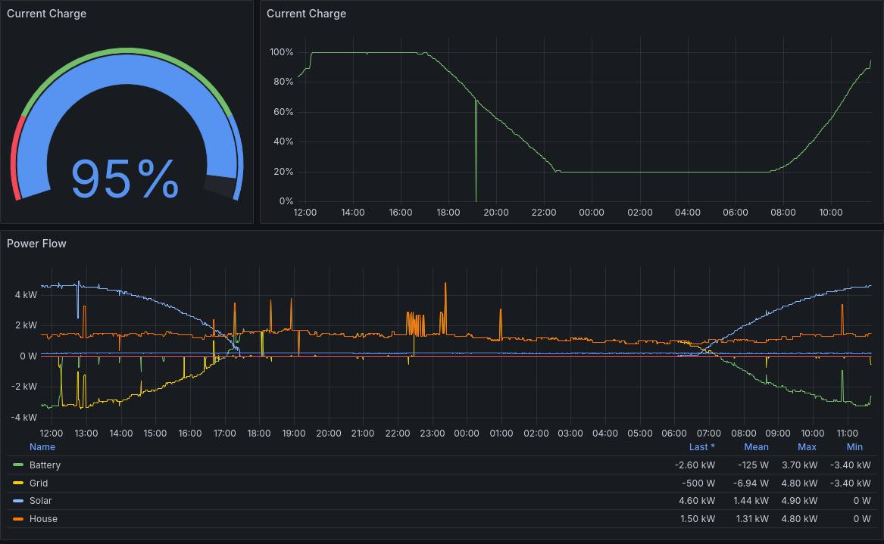Toggle the Battery series in the legend
Screen dimensions: 884x544
click(x=45, y=465)
